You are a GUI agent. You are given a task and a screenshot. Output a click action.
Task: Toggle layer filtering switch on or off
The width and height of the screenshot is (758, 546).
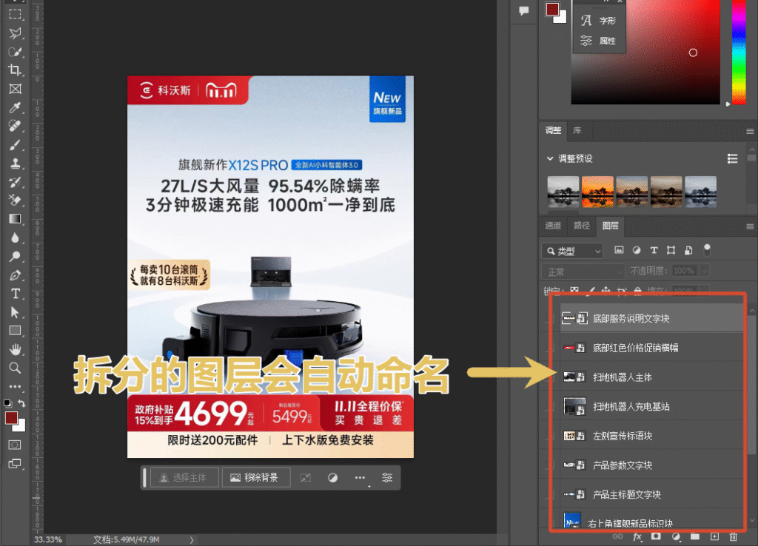[x=707, y=250]
